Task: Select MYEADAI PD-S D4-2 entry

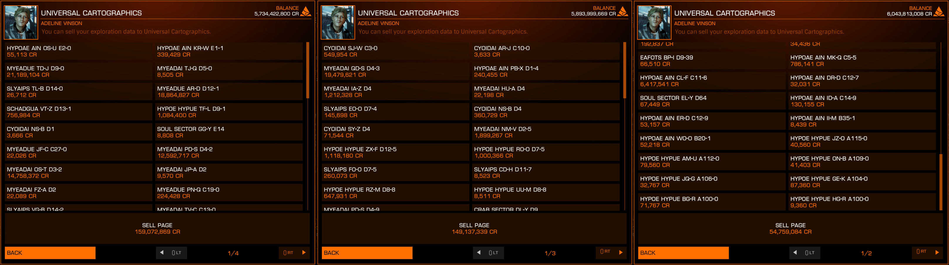Action: (x=229, y=152)
